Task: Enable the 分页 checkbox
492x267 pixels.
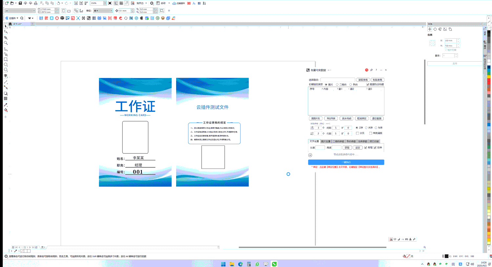Action: point(358,133)
